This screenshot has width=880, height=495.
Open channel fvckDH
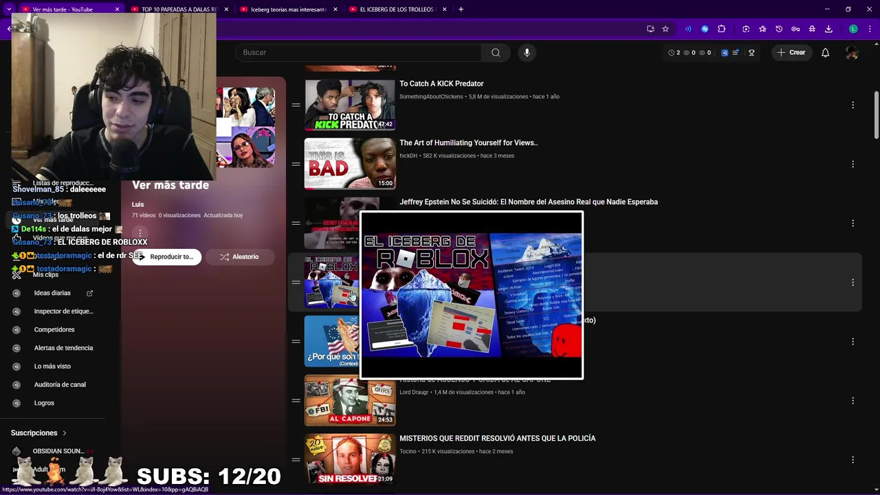coord(408,156)
